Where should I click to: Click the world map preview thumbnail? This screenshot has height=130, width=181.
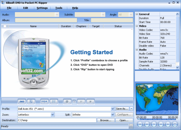point(157,99)
